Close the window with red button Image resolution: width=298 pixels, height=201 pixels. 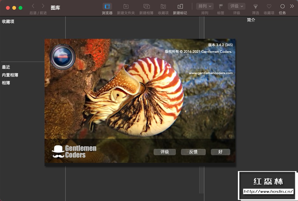tap(8, 8)
